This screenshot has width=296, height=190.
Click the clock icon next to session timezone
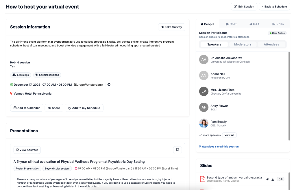click(x=109, y=84)
